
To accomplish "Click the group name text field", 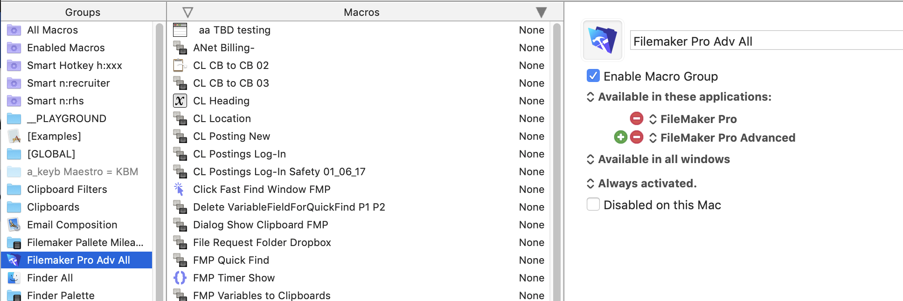I will click(766, 41).
